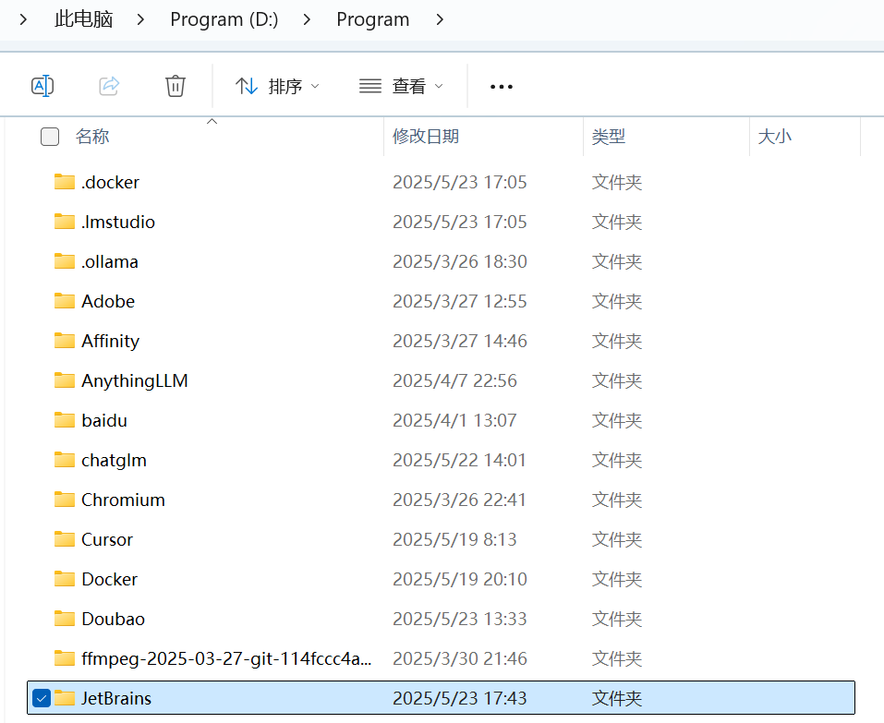Click date 2025/5/23 17:43 of JetBrains
Image resolution: width=884 pixels, height=723 pixels.
click(459, 698)
